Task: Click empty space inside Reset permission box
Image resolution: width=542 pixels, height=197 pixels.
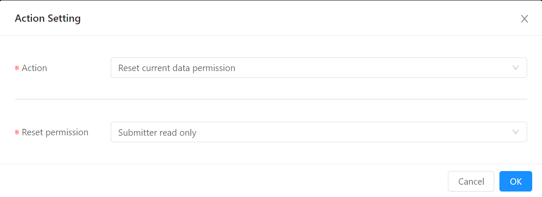Action: tap(353, 132)
